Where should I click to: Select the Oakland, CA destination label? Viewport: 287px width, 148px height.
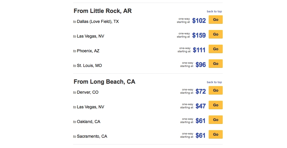tap(88, 122)
